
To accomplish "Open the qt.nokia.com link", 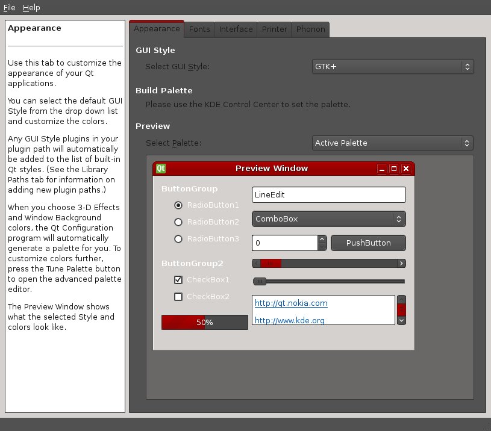I will click(291, 303).
